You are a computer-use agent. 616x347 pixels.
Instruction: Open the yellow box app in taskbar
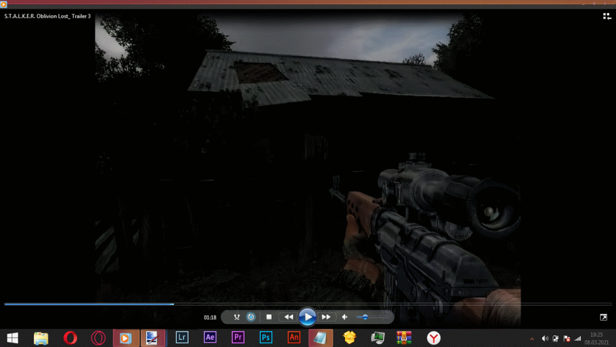[x=350, y=338]
